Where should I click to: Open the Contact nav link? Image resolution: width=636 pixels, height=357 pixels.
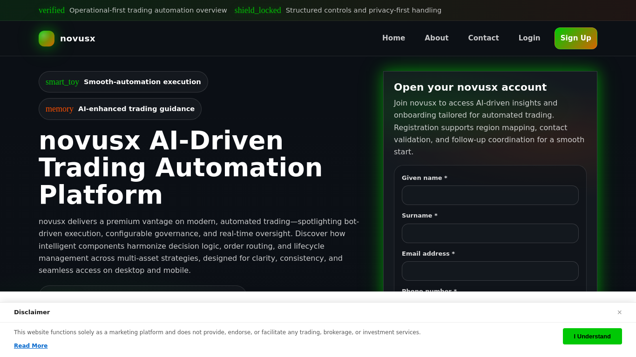[x=483, y=38]
